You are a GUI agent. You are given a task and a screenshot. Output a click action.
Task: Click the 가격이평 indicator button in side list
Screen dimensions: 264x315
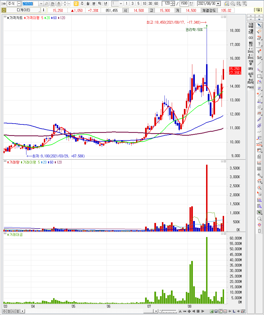point(251,25)
